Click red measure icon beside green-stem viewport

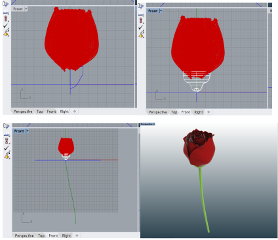pos(7,141)
